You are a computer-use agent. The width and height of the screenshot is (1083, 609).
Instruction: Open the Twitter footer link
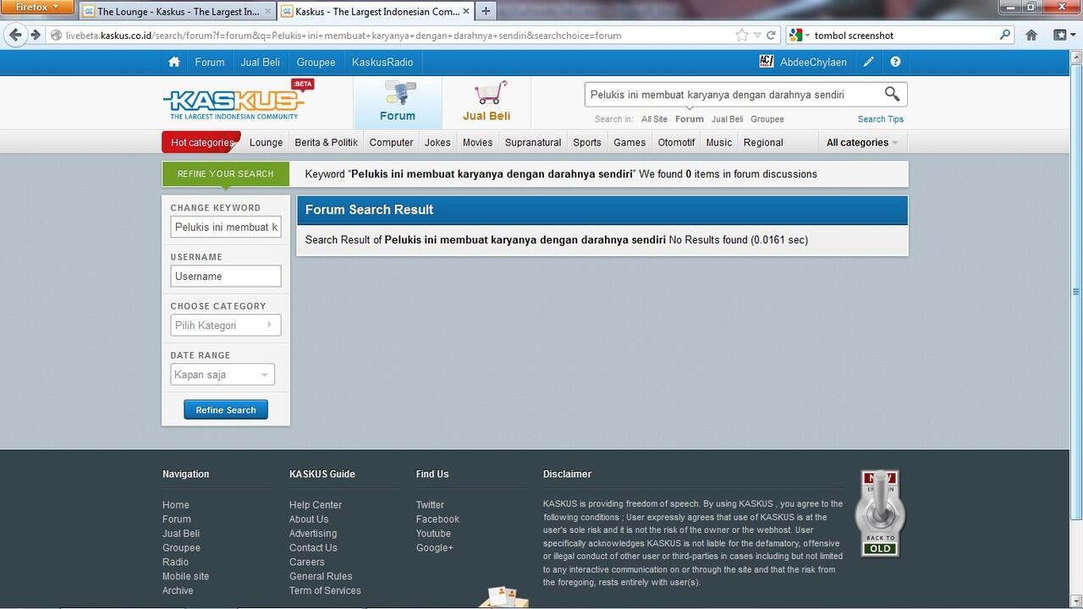pyautogui.click(x=430, y=505)
